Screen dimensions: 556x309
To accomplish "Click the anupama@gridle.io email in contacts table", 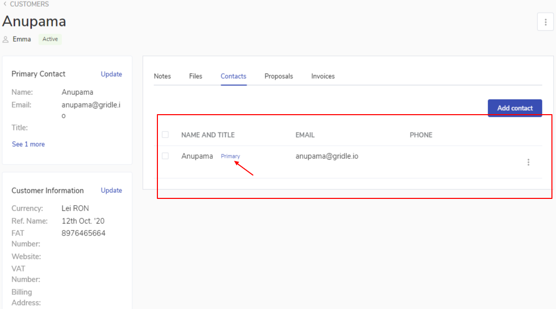I will tap(327, 156).
